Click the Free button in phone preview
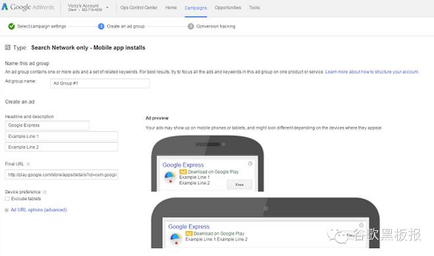Viewport: 434px width, 256px height. 240,184
